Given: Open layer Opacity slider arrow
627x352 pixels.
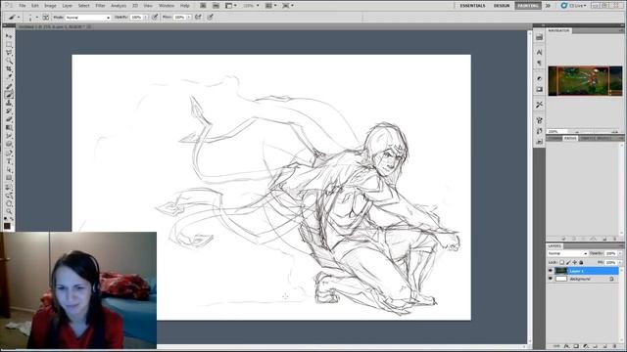Looking at the screenshot, I should point(620,253).
